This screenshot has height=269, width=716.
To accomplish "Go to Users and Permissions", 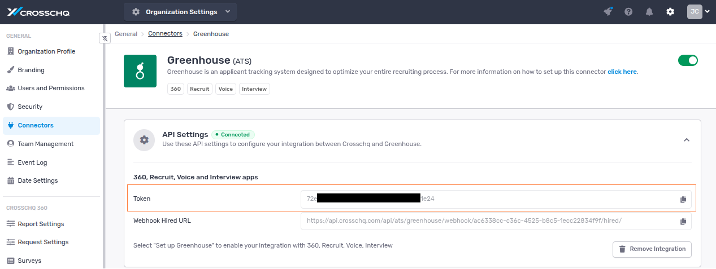I will [51, 88].
